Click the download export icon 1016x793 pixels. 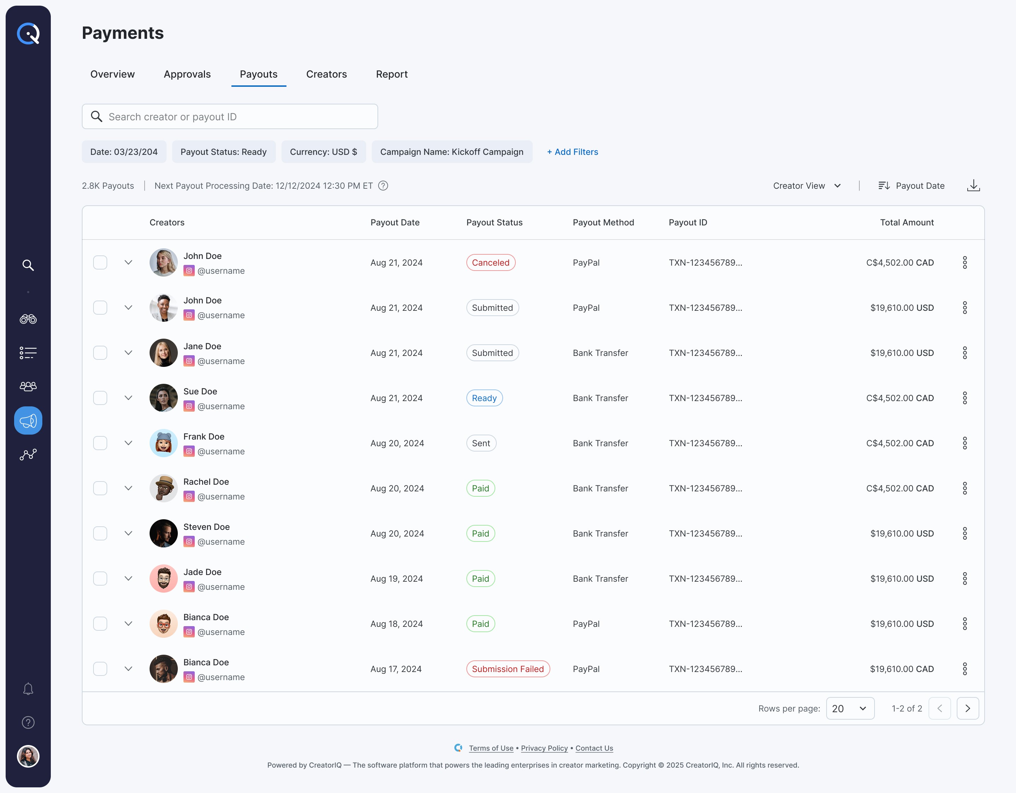click(973, 186)
